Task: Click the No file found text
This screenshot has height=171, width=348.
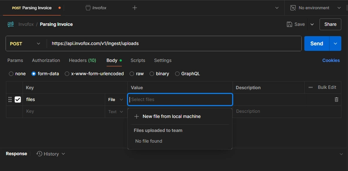Action: tap(149, 141)
